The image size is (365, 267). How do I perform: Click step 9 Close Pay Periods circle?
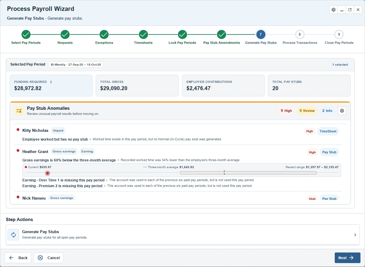pyautogui.click(x=339, y=34)
